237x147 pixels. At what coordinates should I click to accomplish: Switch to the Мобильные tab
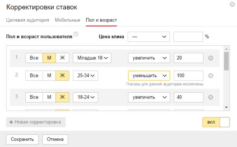pyautogui.click(x=68, y=20)
